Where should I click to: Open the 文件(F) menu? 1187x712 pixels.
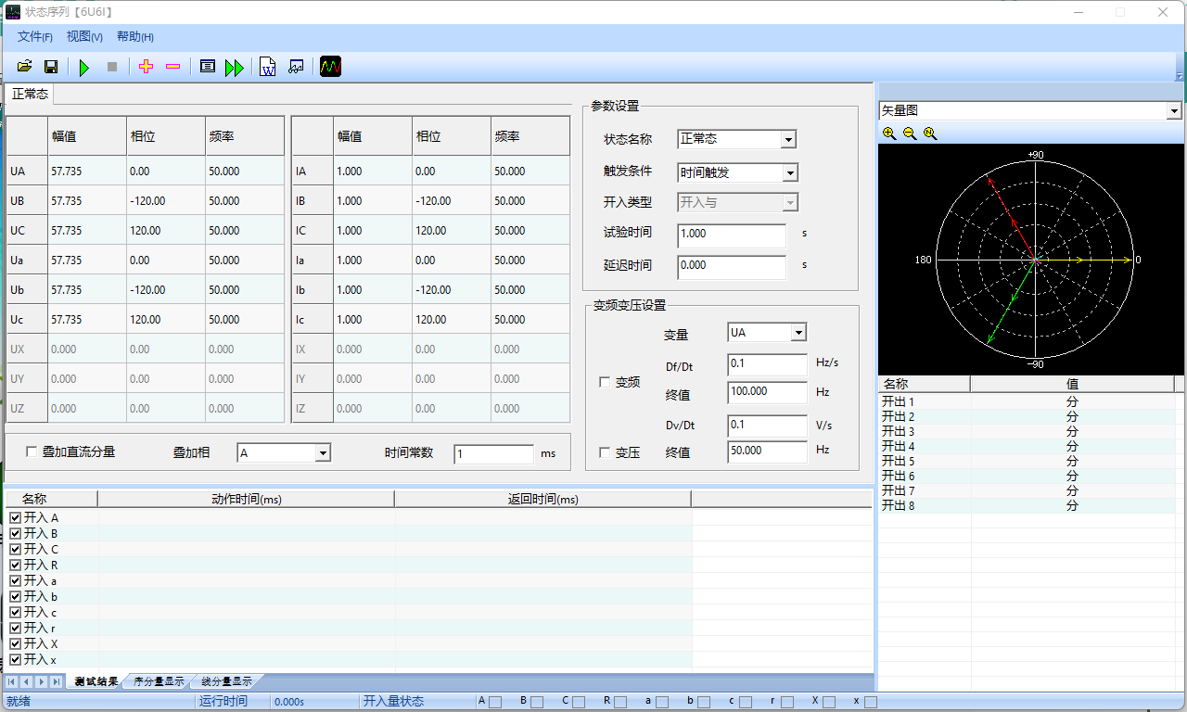pos(35,37)
